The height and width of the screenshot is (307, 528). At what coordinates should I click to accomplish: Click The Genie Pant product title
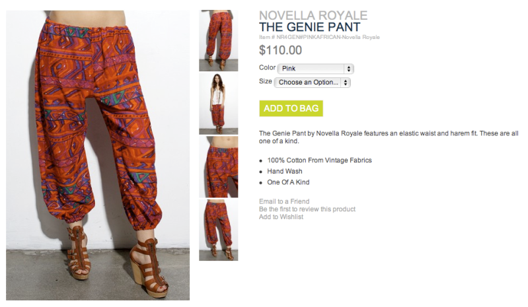[x=309, y=27]
